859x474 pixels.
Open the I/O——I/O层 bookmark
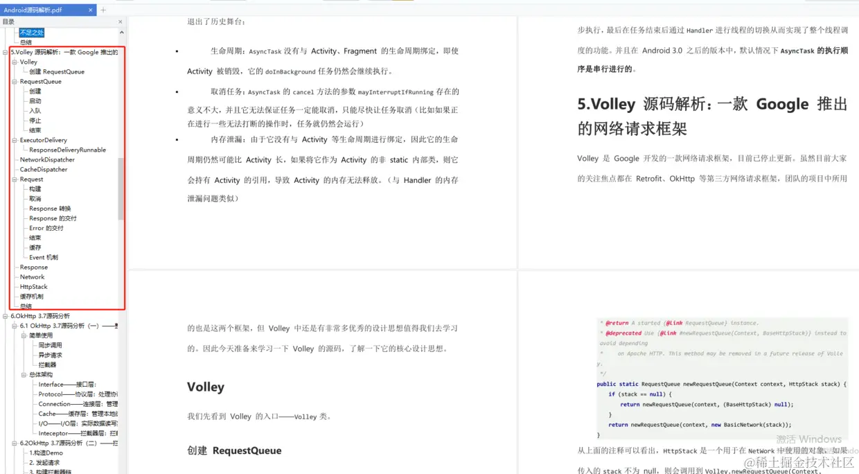point(78,423)
